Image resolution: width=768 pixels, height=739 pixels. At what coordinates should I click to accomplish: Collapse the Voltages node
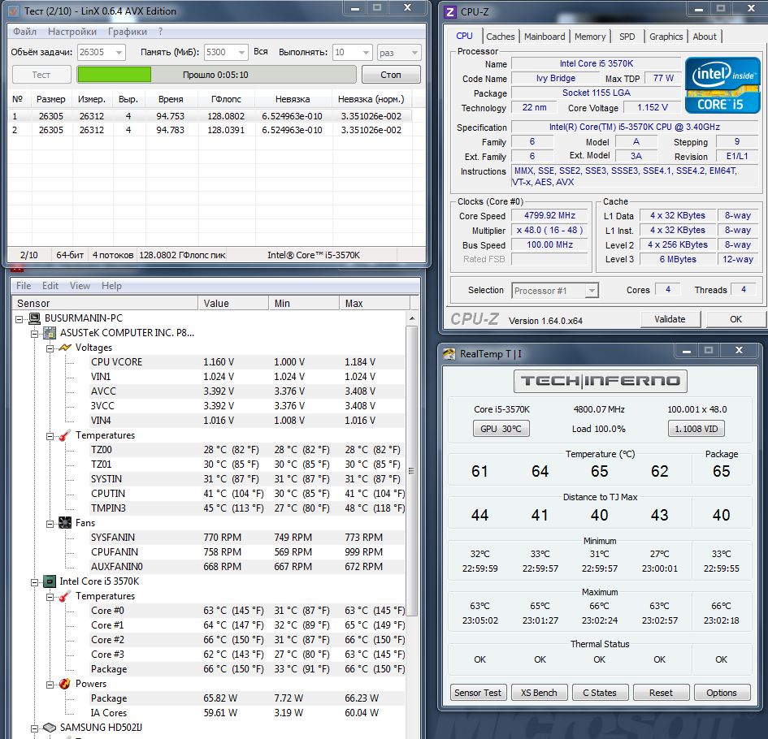(x=50, y=348)
